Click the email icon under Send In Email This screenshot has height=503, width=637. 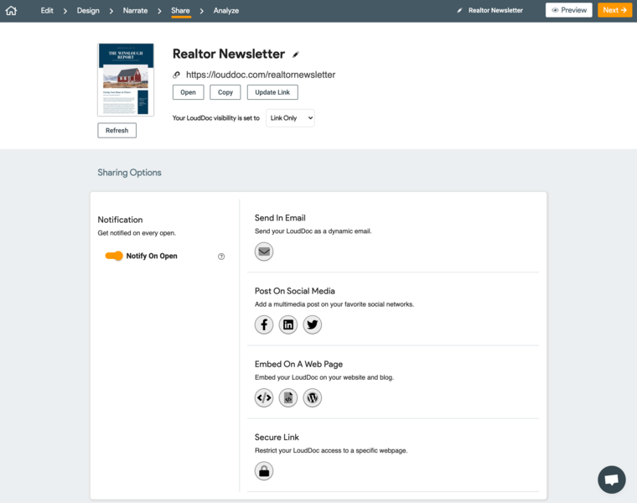[264, 251]
